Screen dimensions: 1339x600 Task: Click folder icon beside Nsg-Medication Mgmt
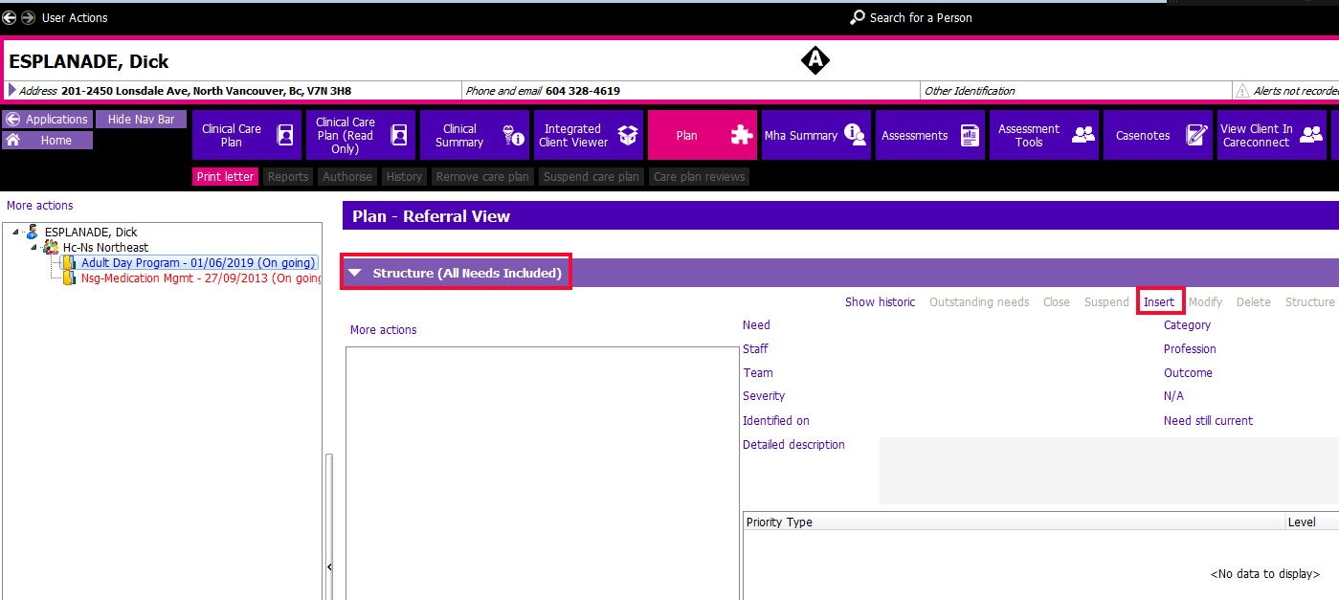pos(68,278)
